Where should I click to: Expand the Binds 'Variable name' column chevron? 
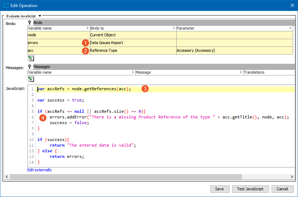tap(87, 28)
